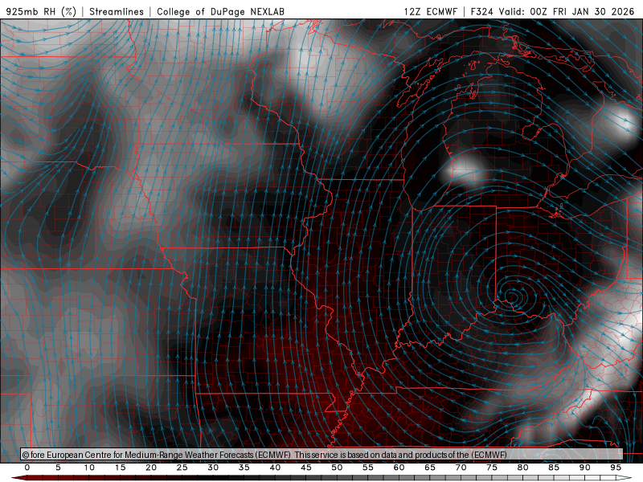The width and height of the screenshot is (643, 482).
Task: Click the ECMWF copyright notice banner
Action: click(321, 454)
